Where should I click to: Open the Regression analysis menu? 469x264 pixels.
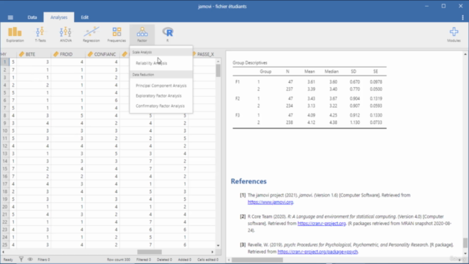pyautogui.click(x=91, y=34)
